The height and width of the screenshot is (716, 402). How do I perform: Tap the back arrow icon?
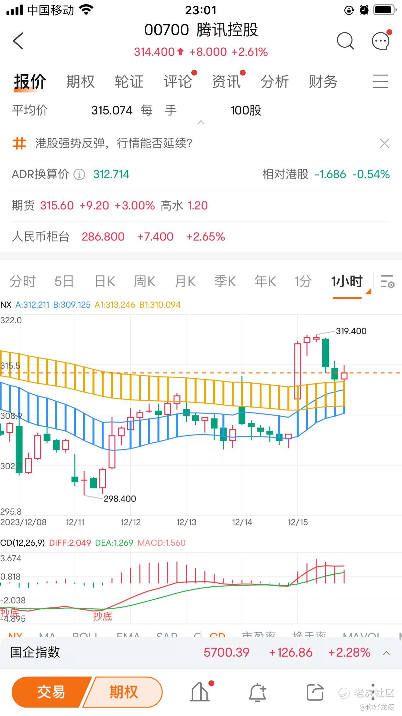pos(18,41)
